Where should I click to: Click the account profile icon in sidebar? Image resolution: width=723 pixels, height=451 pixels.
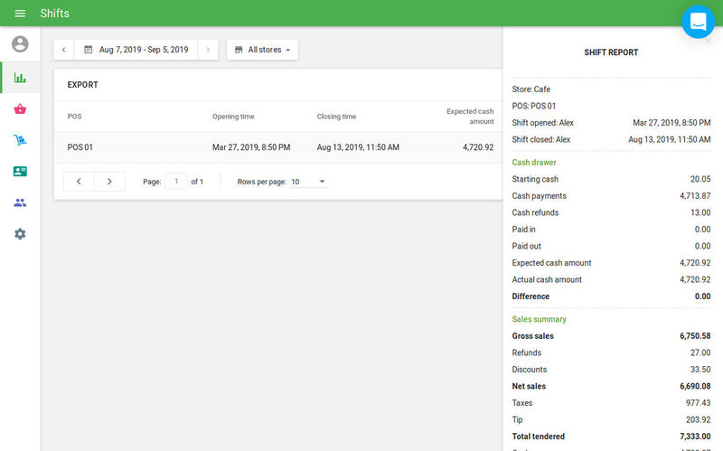pyautogui.click(x=20, y=44)
